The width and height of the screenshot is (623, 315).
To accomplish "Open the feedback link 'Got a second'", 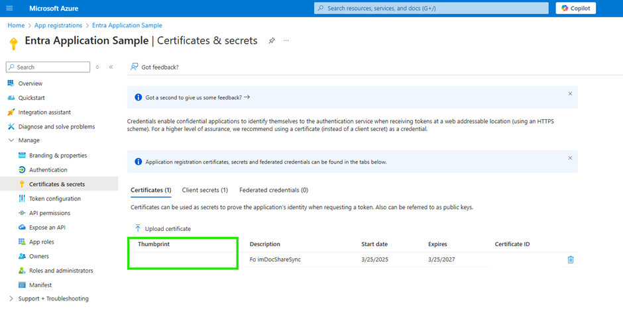I will click(x=198, y=97).
